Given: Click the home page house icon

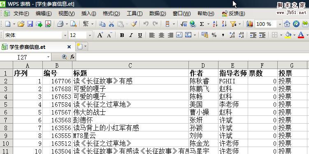Looking at the screenshot, I should click(287, 24).
